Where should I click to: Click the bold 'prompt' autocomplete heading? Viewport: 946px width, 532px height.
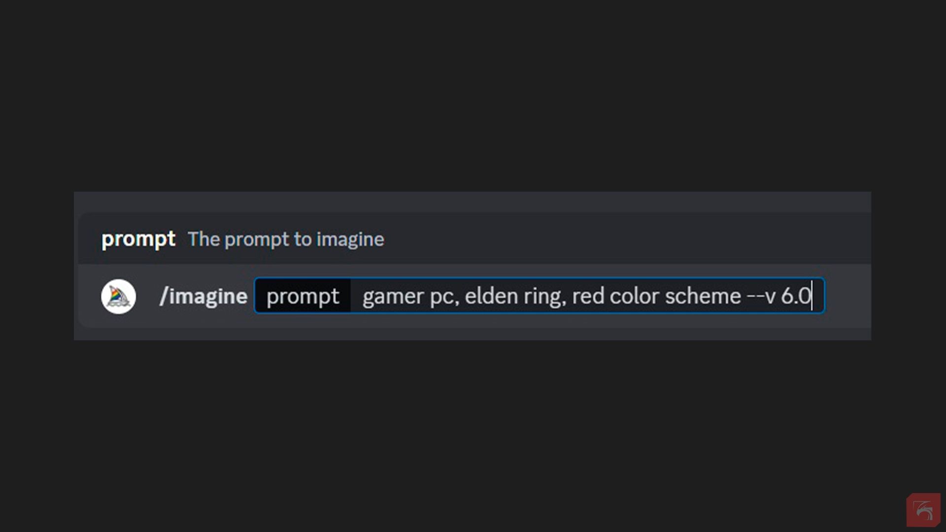point(138,239)
